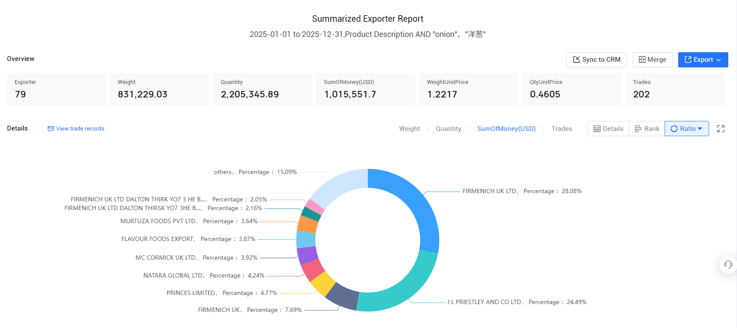Click MC CORMICK UK LTD 3.92% label

click(197, 258)
